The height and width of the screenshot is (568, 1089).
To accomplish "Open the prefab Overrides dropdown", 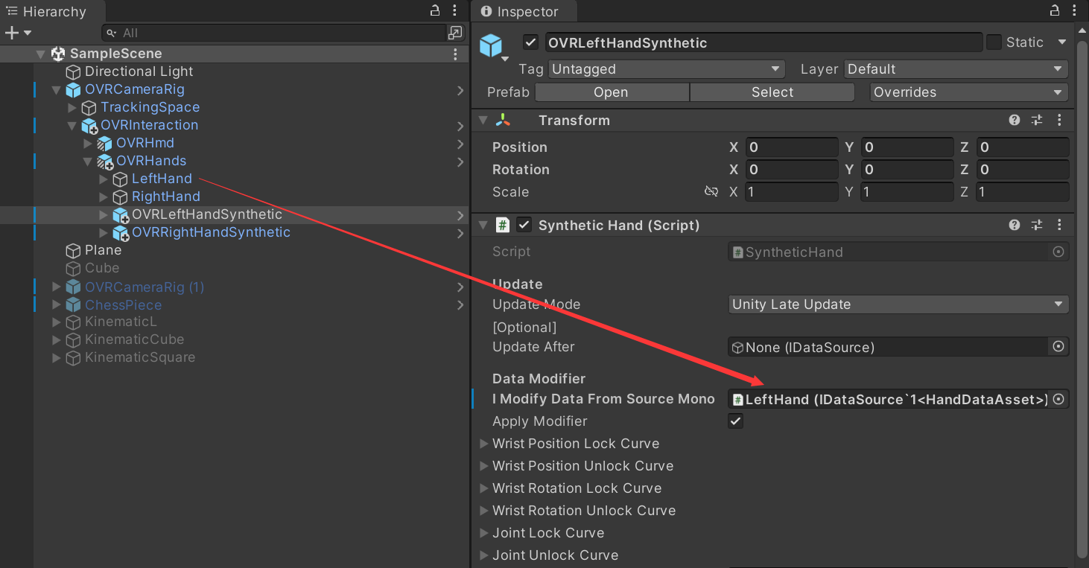I will click(969, 92).
